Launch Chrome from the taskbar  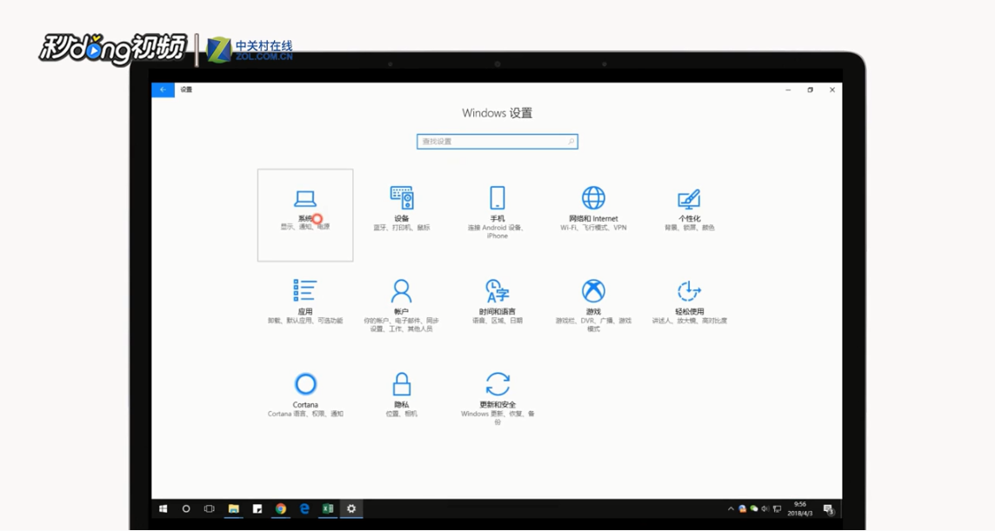[x=279, y=508]
